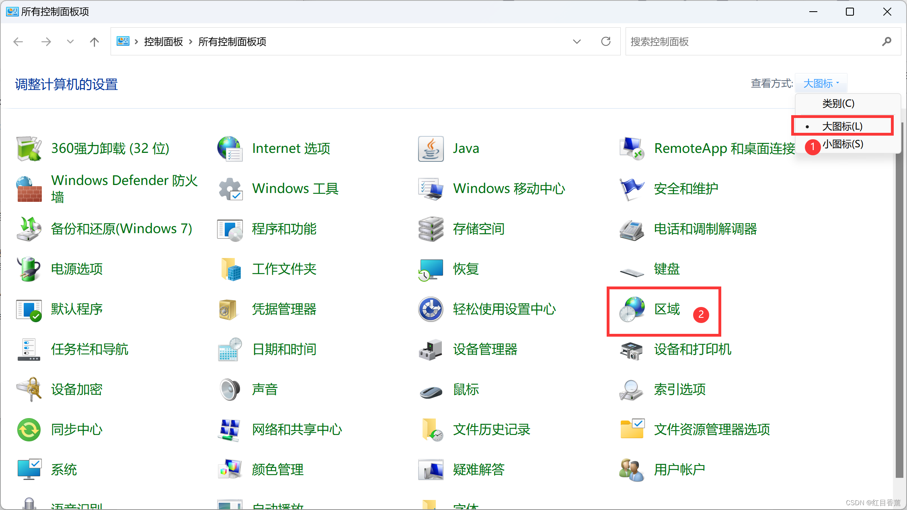Open the 用户帐户 users icon
Screen dimensions: 907x510
632,470
